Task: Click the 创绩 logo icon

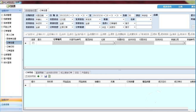Action: coord(8,6)
